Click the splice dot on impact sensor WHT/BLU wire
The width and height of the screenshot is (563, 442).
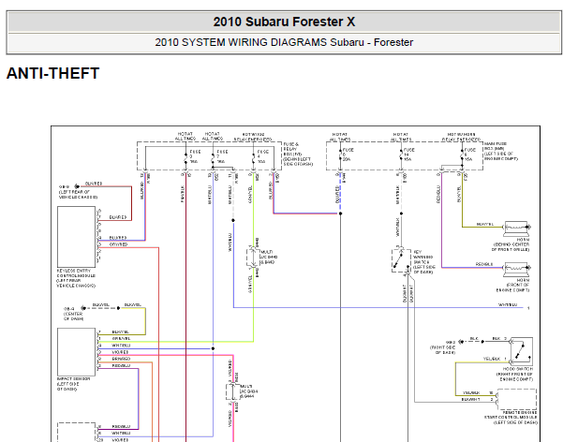213,348
